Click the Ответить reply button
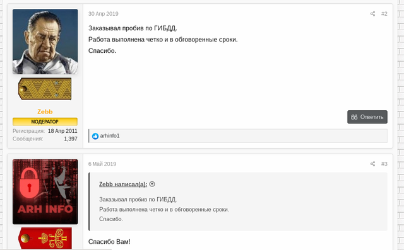The width and height of the screenshot is (404, 250). coord(367,117)
